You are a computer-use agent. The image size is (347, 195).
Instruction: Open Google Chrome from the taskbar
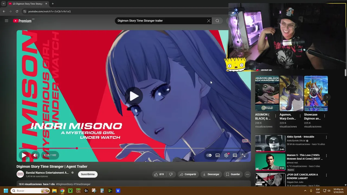[x=62, y=191]
